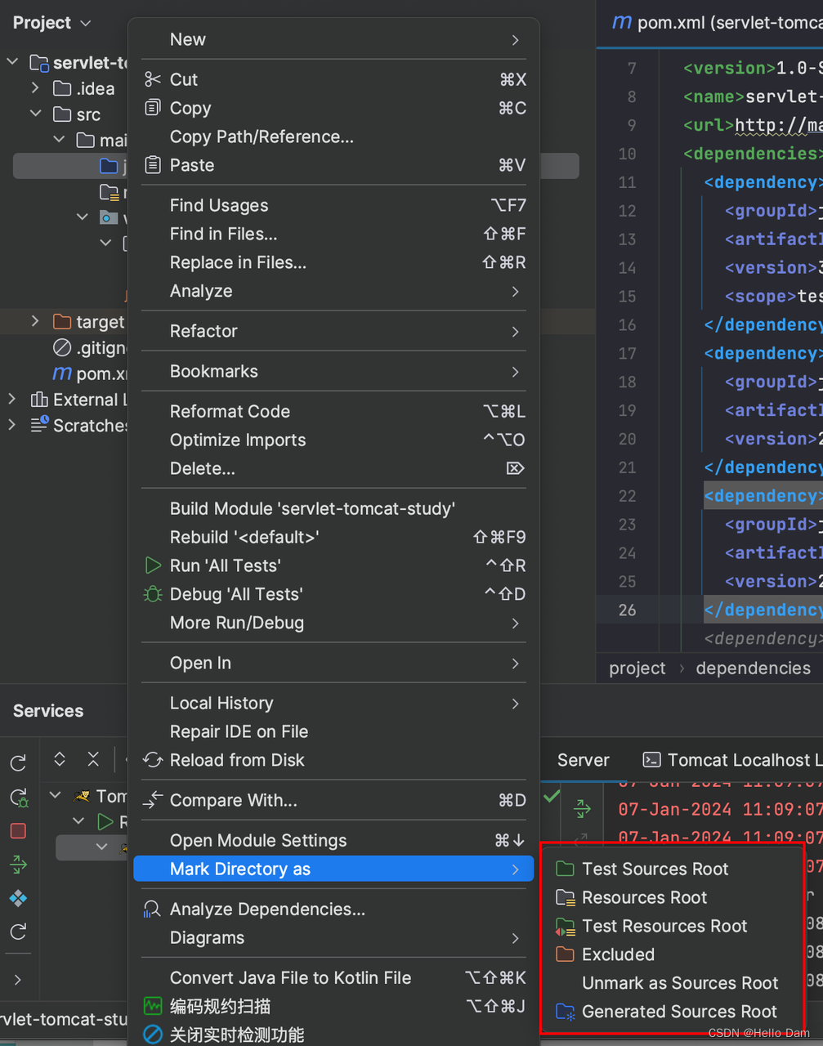
Task: Collapse the src folder node
Action: coord(35,114)
